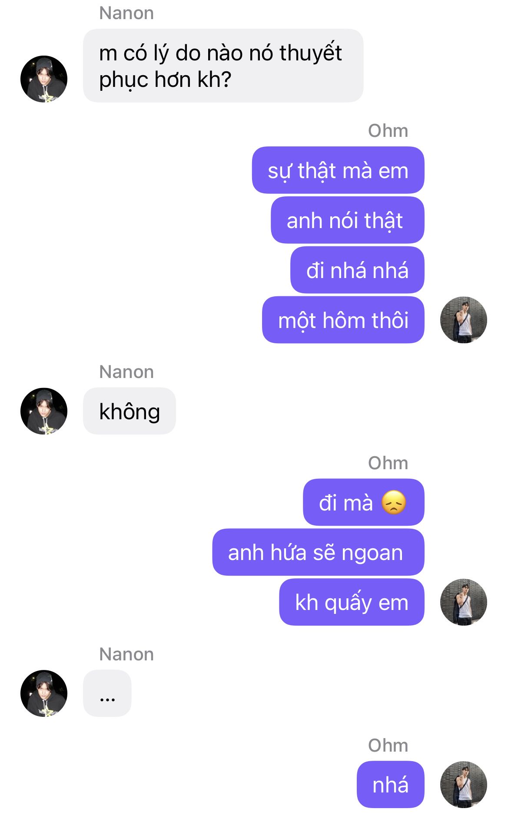Image resolution: width=508 pixels, height=822 pixels.
Task: Tap Nanon's avatar beside the first message
Action: [x=44, y=79]
